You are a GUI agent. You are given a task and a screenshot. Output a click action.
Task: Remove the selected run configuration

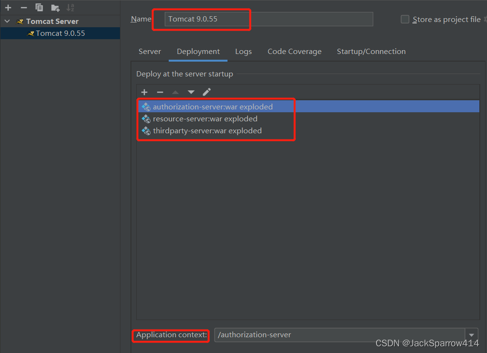23,8
